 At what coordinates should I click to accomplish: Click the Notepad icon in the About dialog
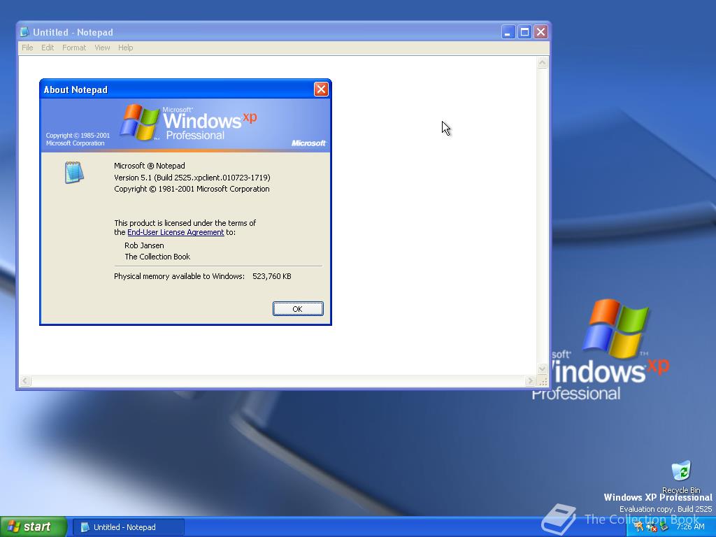pyautogui.click(x=74, y=173)
